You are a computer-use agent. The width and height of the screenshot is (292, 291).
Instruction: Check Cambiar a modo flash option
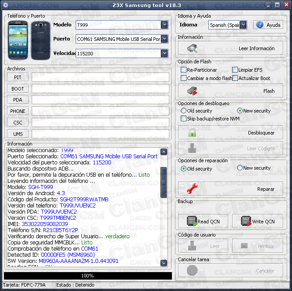(183, 78)
